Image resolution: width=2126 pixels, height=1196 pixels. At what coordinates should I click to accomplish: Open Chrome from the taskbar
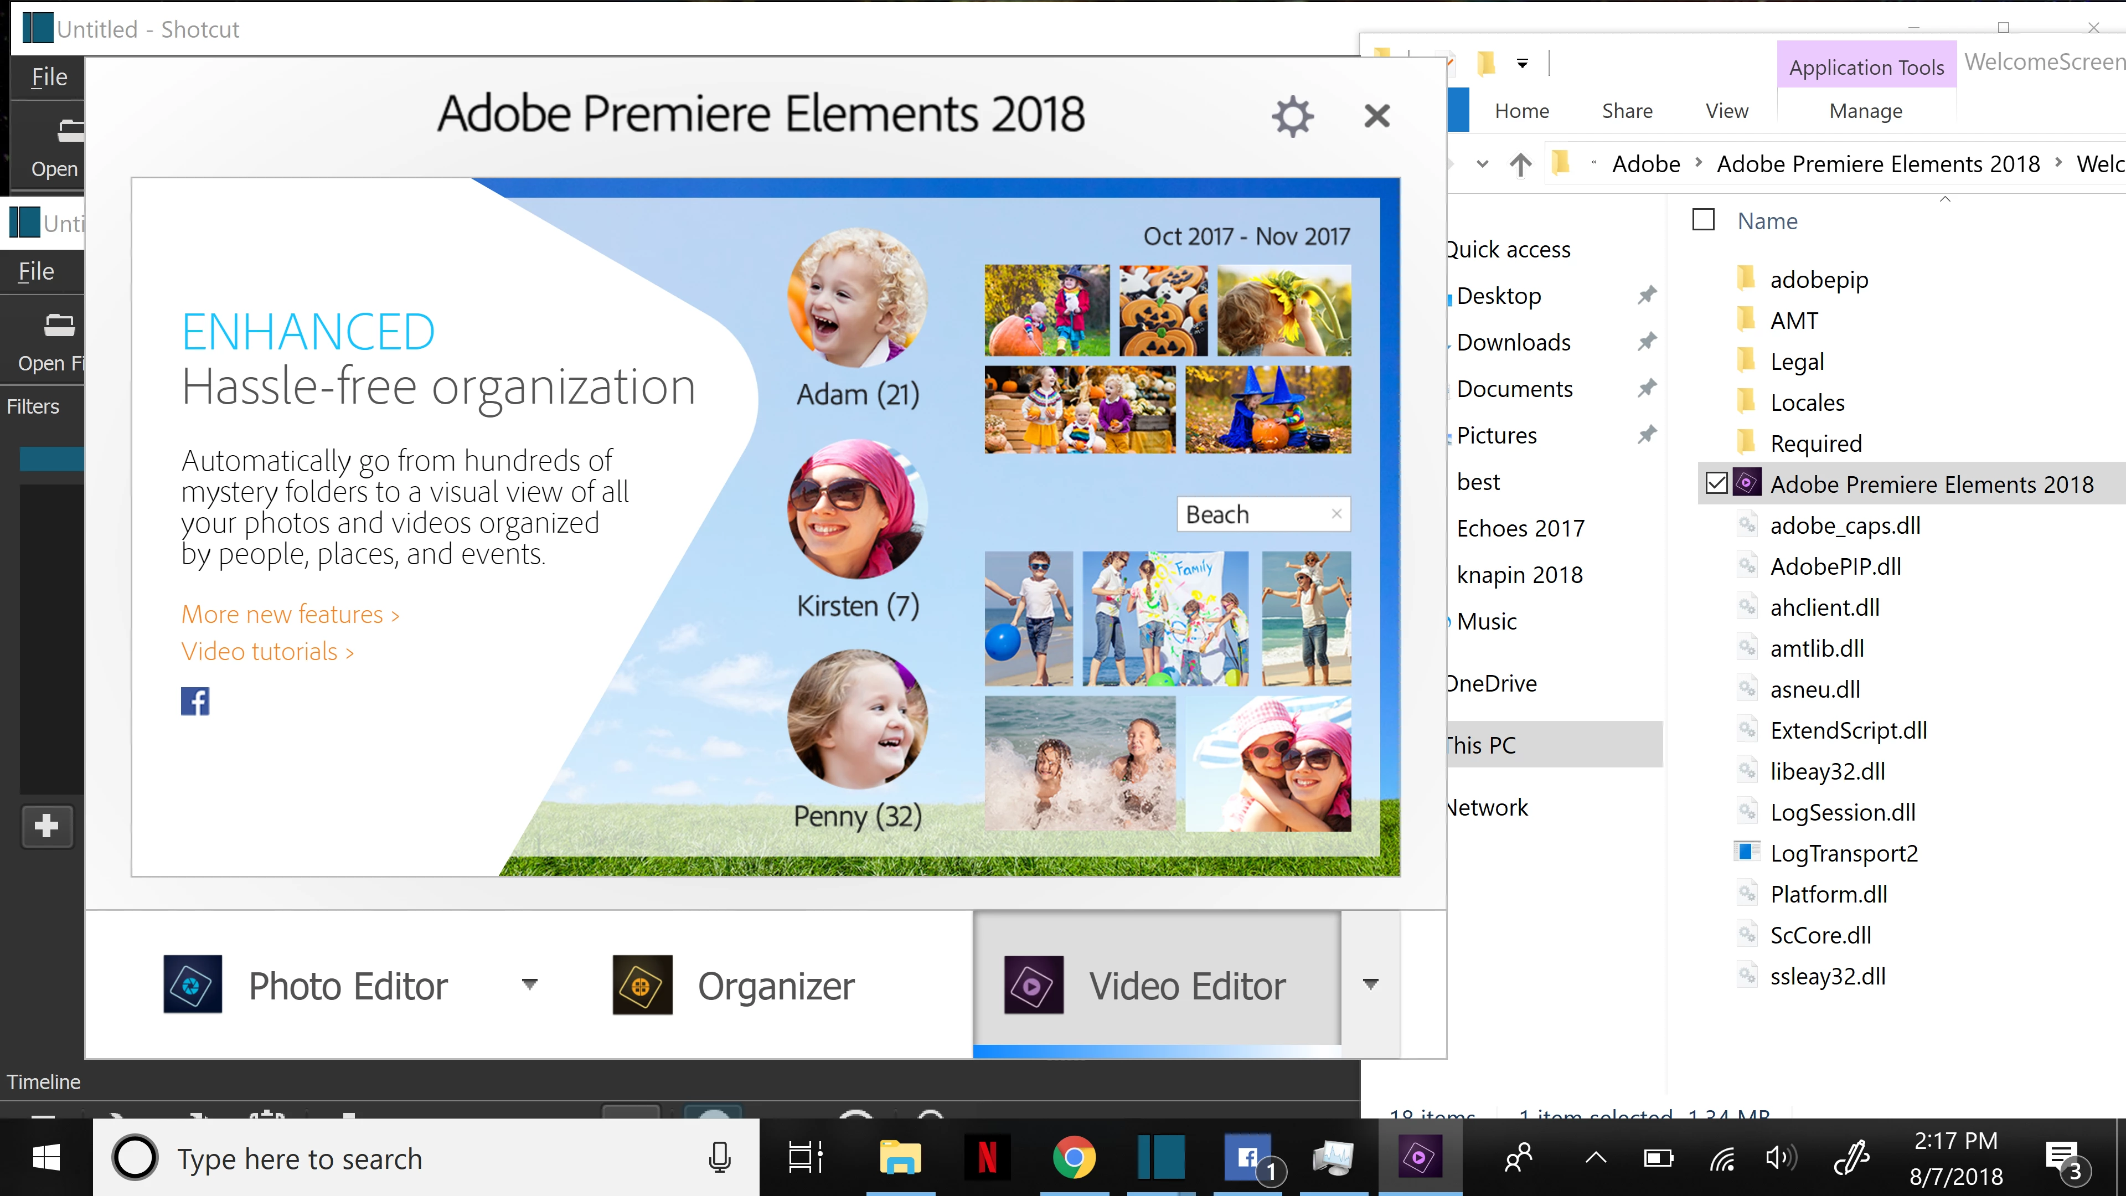pyautogui.click(x=1074, y=1157)
